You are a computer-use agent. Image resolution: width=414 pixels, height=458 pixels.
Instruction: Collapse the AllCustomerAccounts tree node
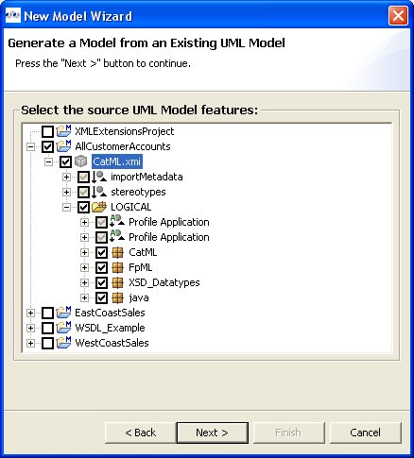[x=30, y=146]
